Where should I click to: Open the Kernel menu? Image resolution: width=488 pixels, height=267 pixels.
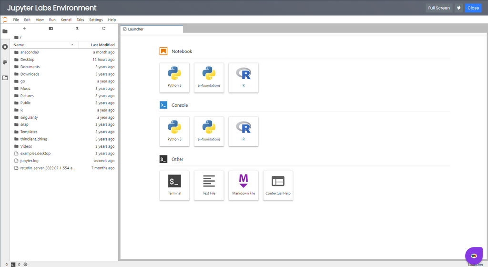tap(66, 20)
